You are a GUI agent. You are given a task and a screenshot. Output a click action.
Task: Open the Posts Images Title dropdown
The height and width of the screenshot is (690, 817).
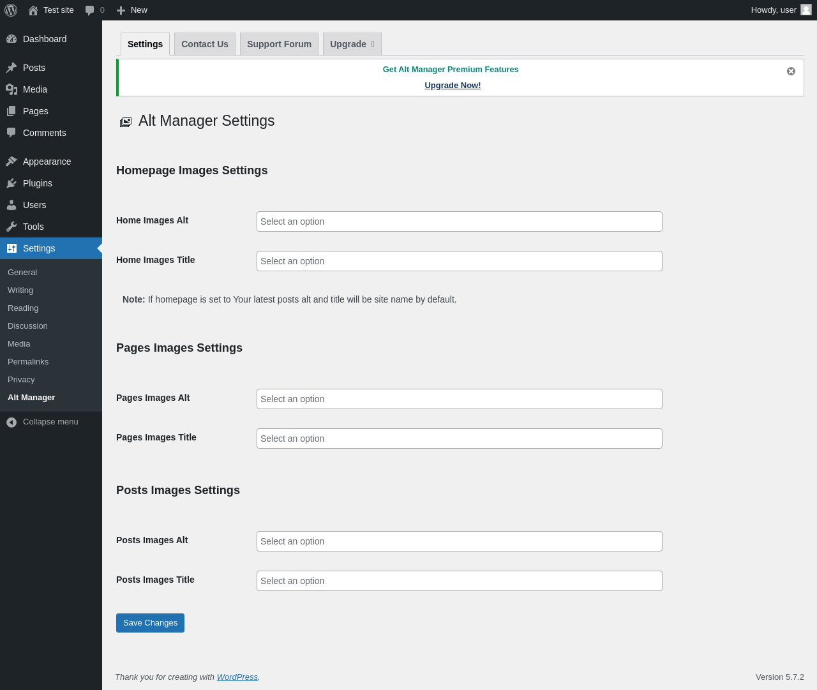pos(460,581)
